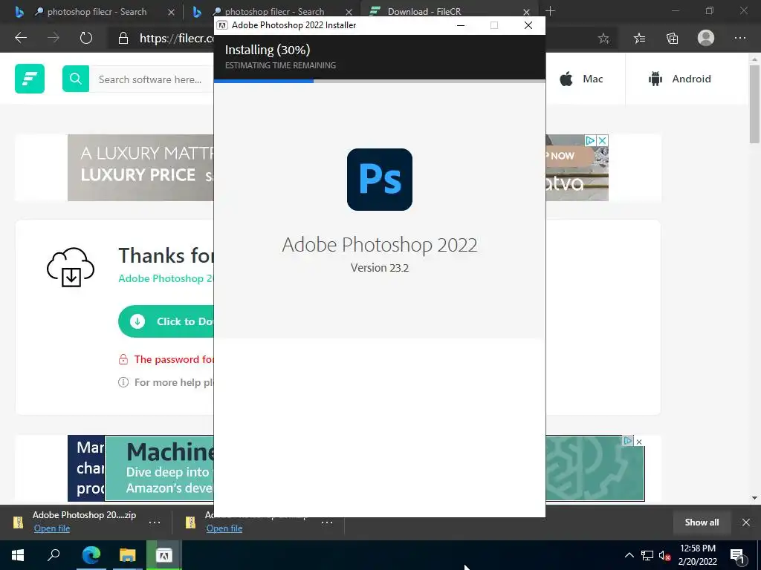Viewport: 761px width, 570px height.
Task: Click the padlock site info icon
Action: click(123, 39)
